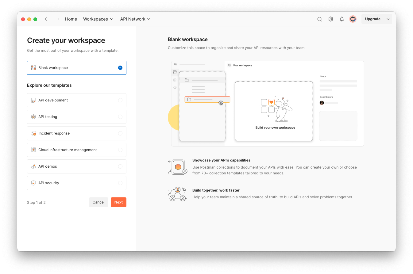Click the orange Next button
Image resolution: width=413 pixels, height=274 pixels.
pos(118,202)
